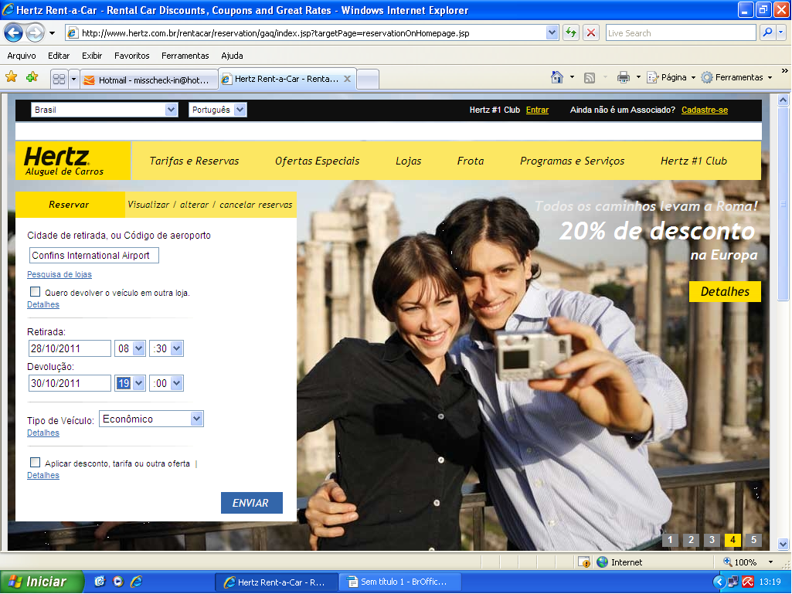Click the IE back navigation arrow
This screenshot has height=594, width=792.
click(14, 33)
